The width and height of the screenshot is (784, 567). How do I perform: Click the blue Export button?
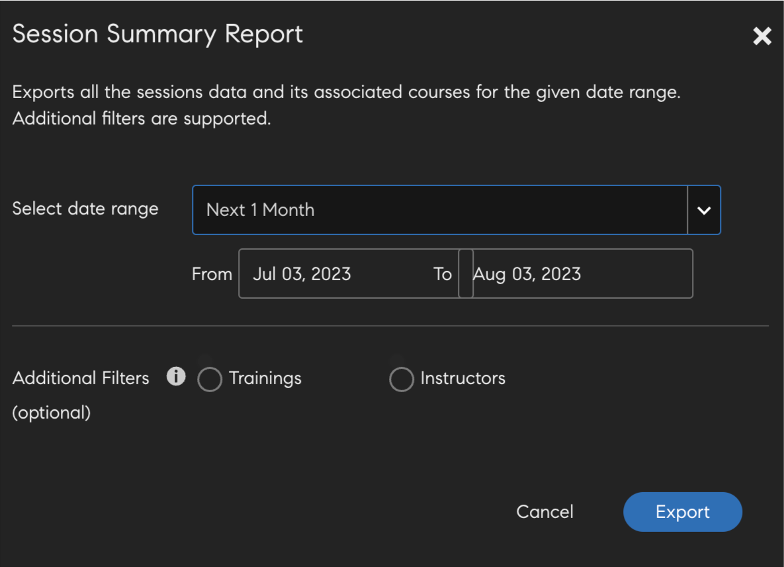[x=682, y=512]
